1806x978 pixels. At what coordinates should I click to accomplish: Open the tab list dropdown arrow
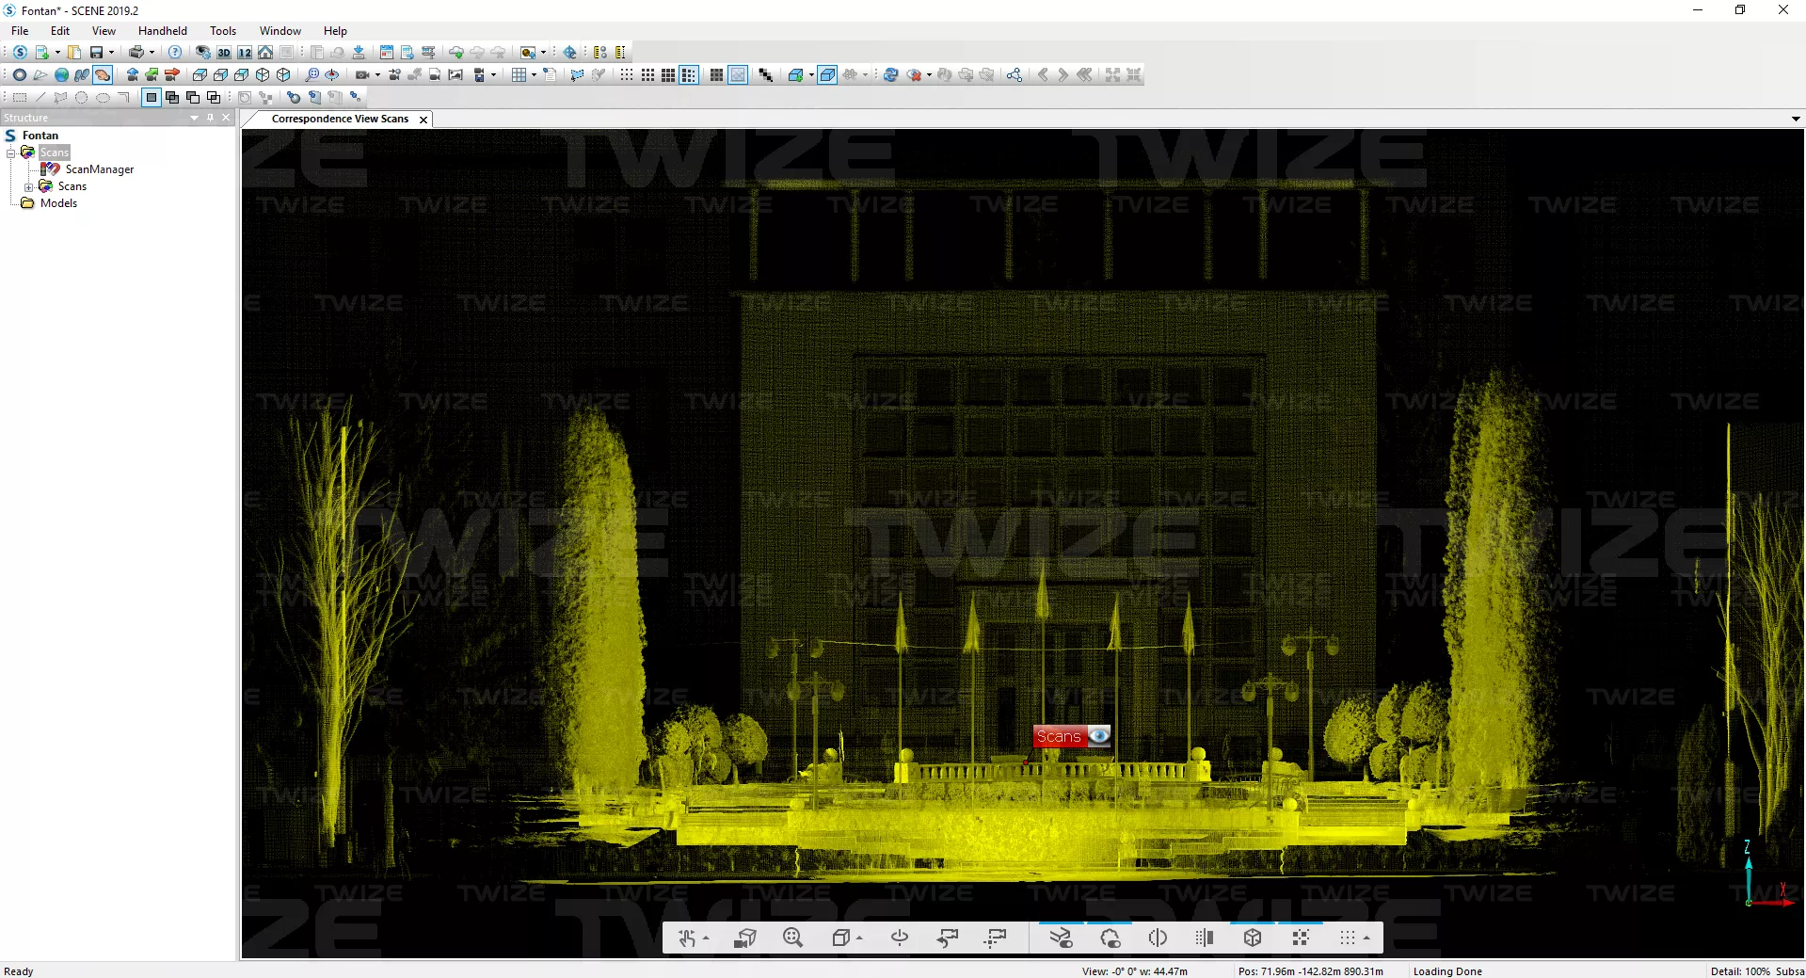(x=1795, y=120)
